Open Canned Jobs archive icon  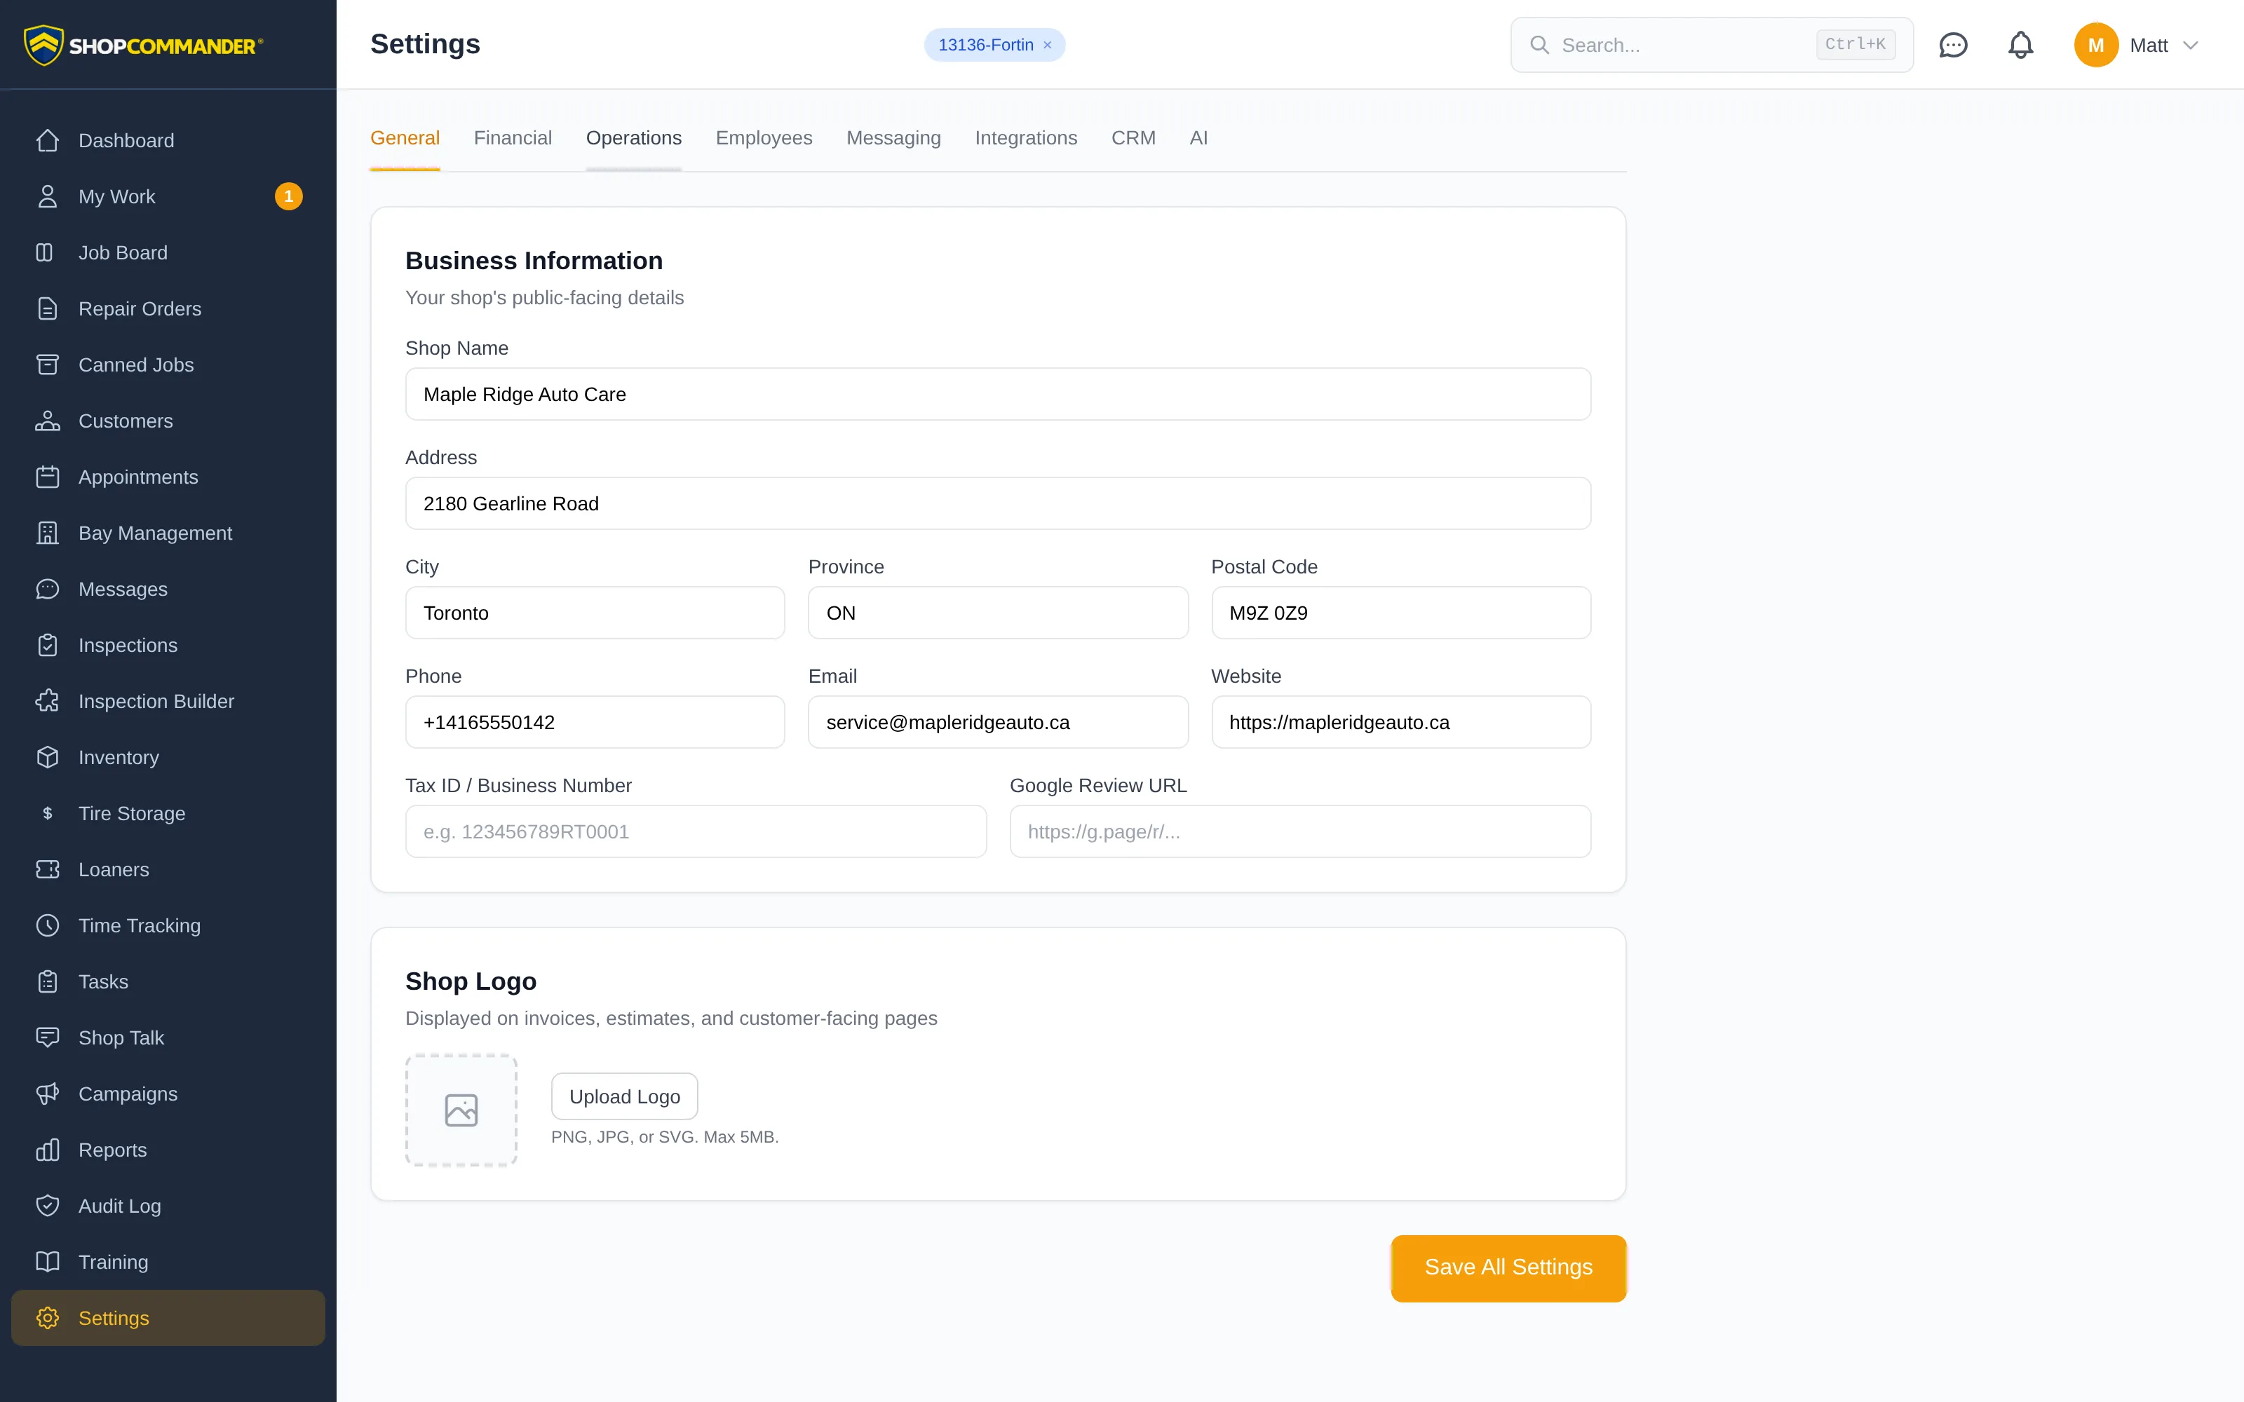pyautogui.click(x=47, y=365)
